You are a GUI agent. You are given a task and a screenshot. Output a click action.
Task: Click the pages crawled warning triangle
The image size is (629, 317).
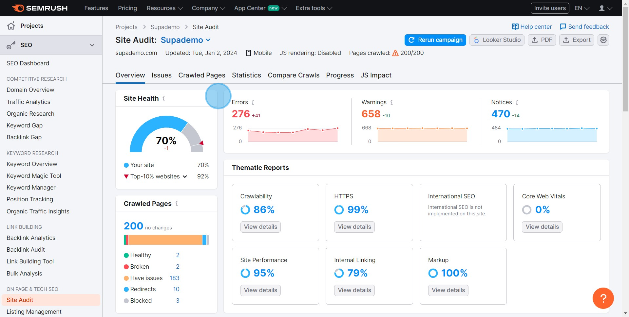pyautogui.click(x=395, y=53)
